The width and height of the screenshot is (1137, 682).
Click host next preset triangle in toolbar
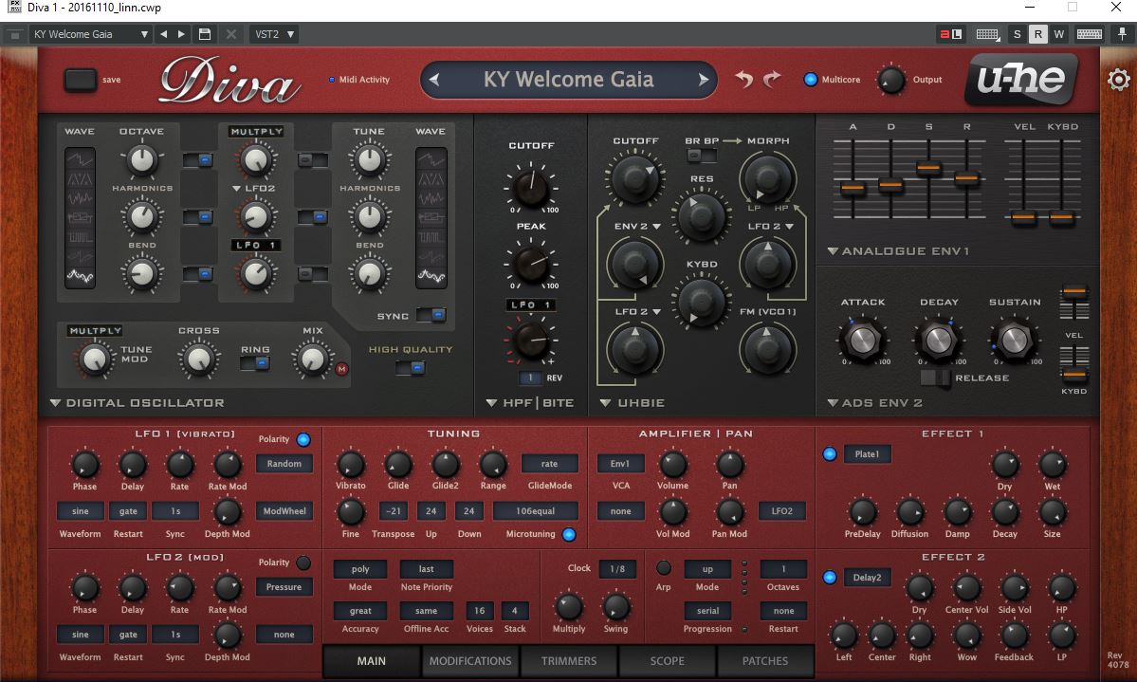pyautogui.click(x=181, y=34)
